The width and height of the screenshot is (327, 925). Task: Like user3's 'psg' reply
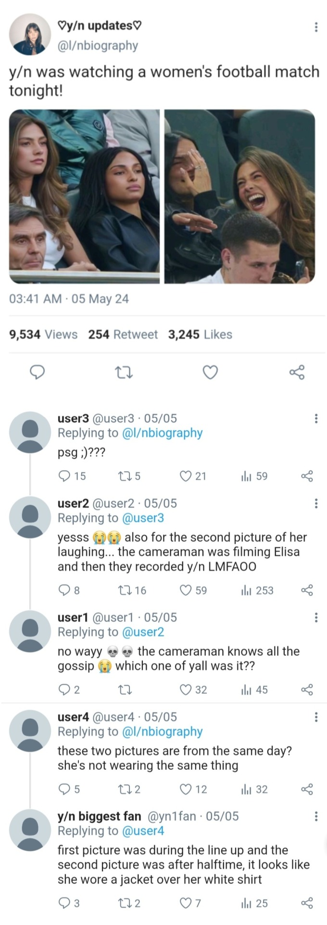point(186,476)
